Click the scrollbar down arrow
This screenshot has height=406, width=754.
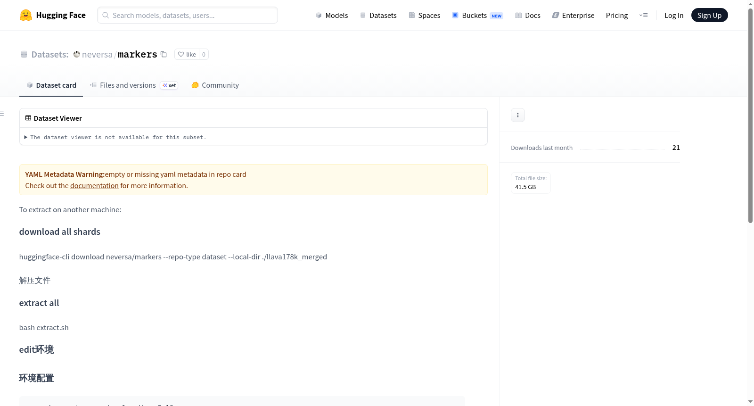pyautogui.click(x=750, y=402)
